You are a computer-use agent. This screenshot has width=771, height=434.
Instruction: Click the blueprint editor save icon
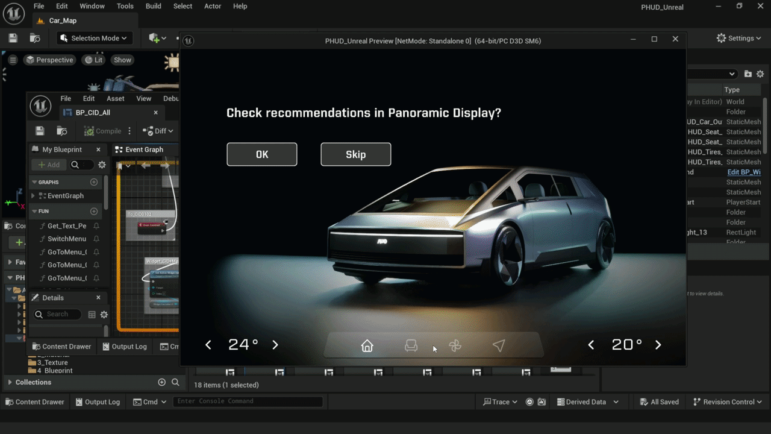[40, 131]
